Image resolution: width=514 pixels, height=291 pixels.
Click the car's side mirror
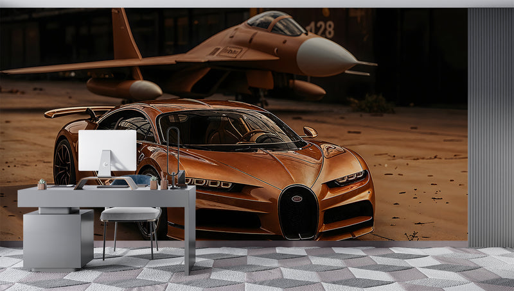coord(310,132)
